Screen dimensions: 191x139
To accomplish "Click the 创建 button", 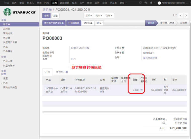I will (55, 16).
